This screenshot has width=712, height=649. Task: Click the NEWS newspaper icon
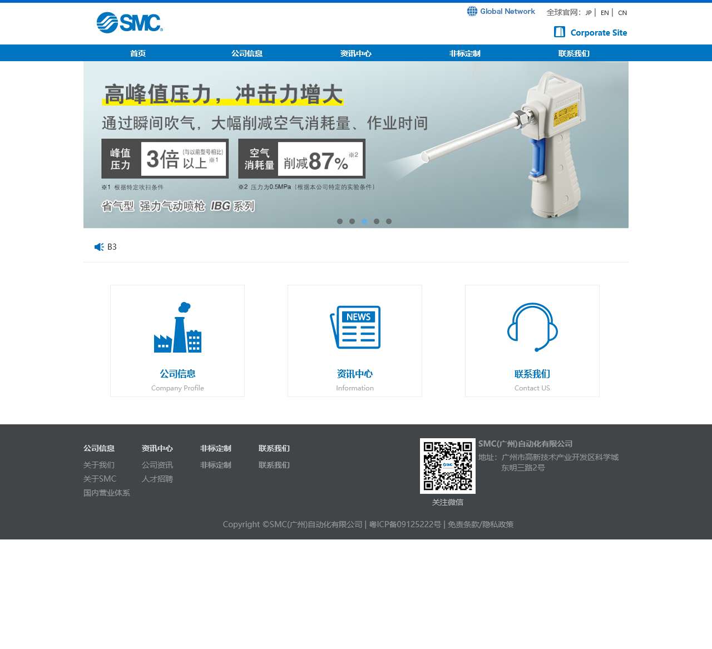click(355, 328)
